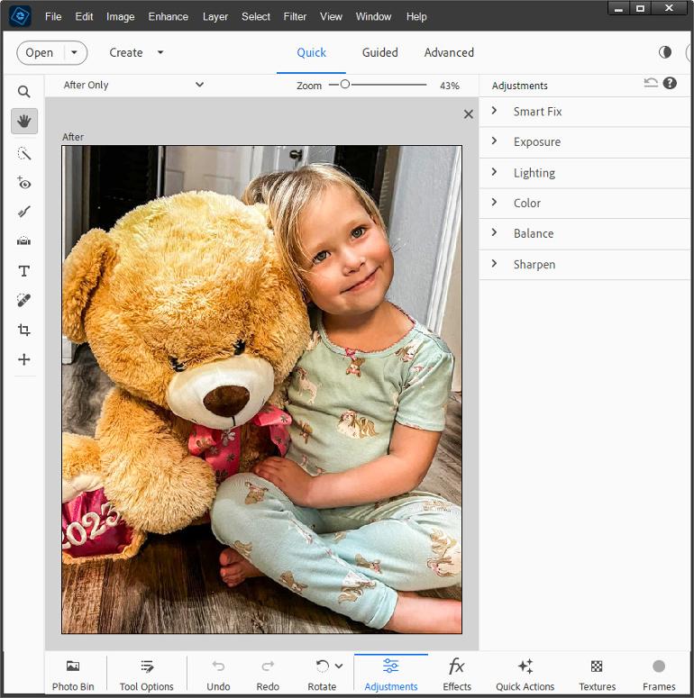Click the Open button
The height and width of the screenshot is (698, 694).
pos(40,52)
